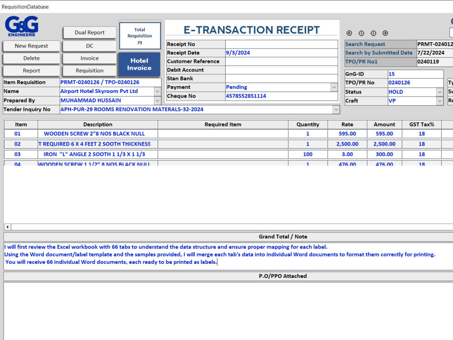Screen dimensions: 453x340
Task: Click item number 03 cell
Action: pyautogui.click(x=21, y=155)
